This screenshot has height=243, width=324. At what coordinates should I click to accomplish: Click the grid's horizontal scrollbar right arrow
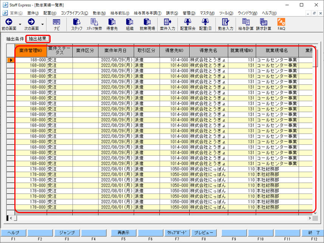(310, 218)
